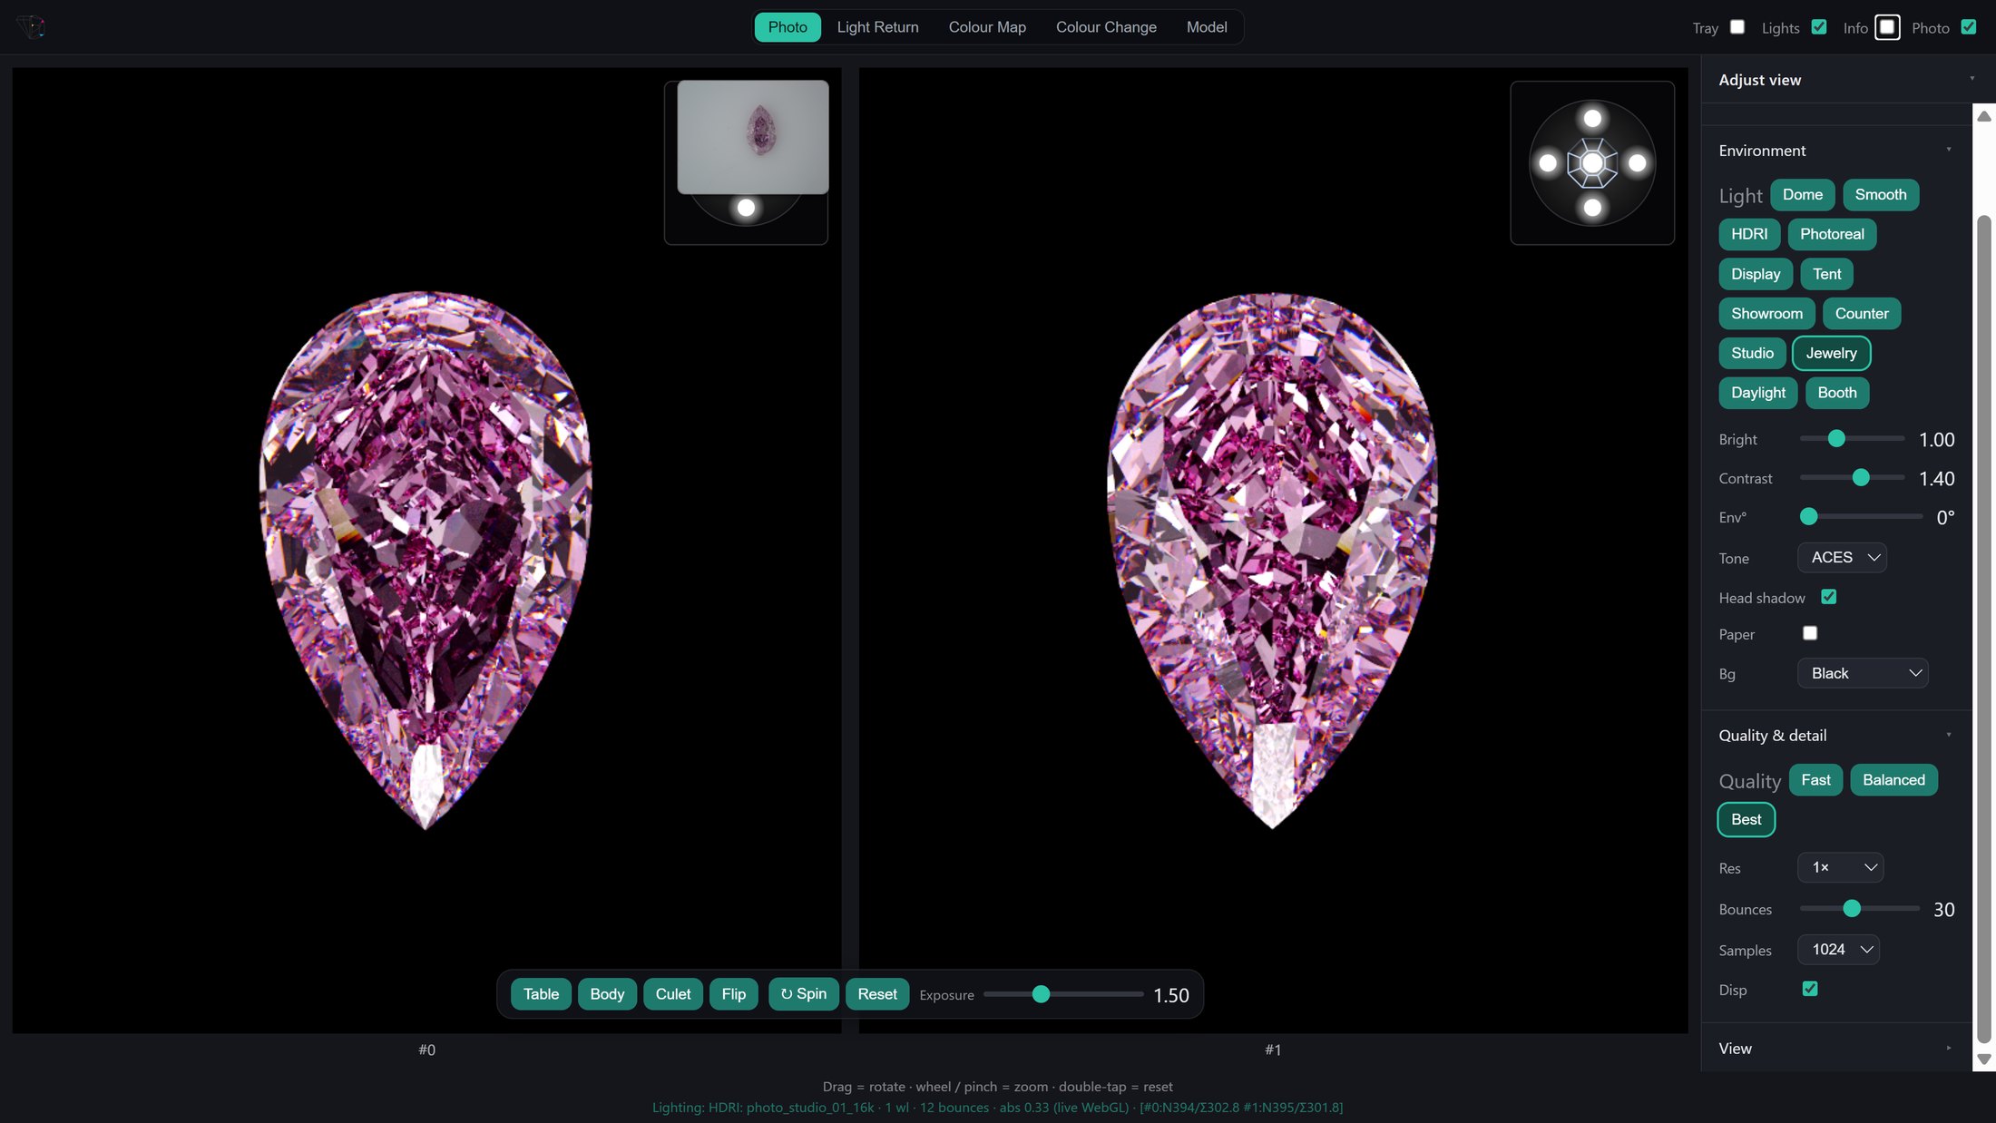Image resolution: width=1996 pixels, height=1123 pixels.
Task: Switch to the Light Return tab
Action: pos(877,27)
